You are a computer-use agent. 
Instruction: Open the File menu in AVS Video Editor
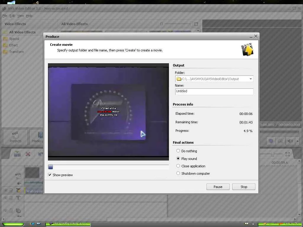click(x=5, y=16)
